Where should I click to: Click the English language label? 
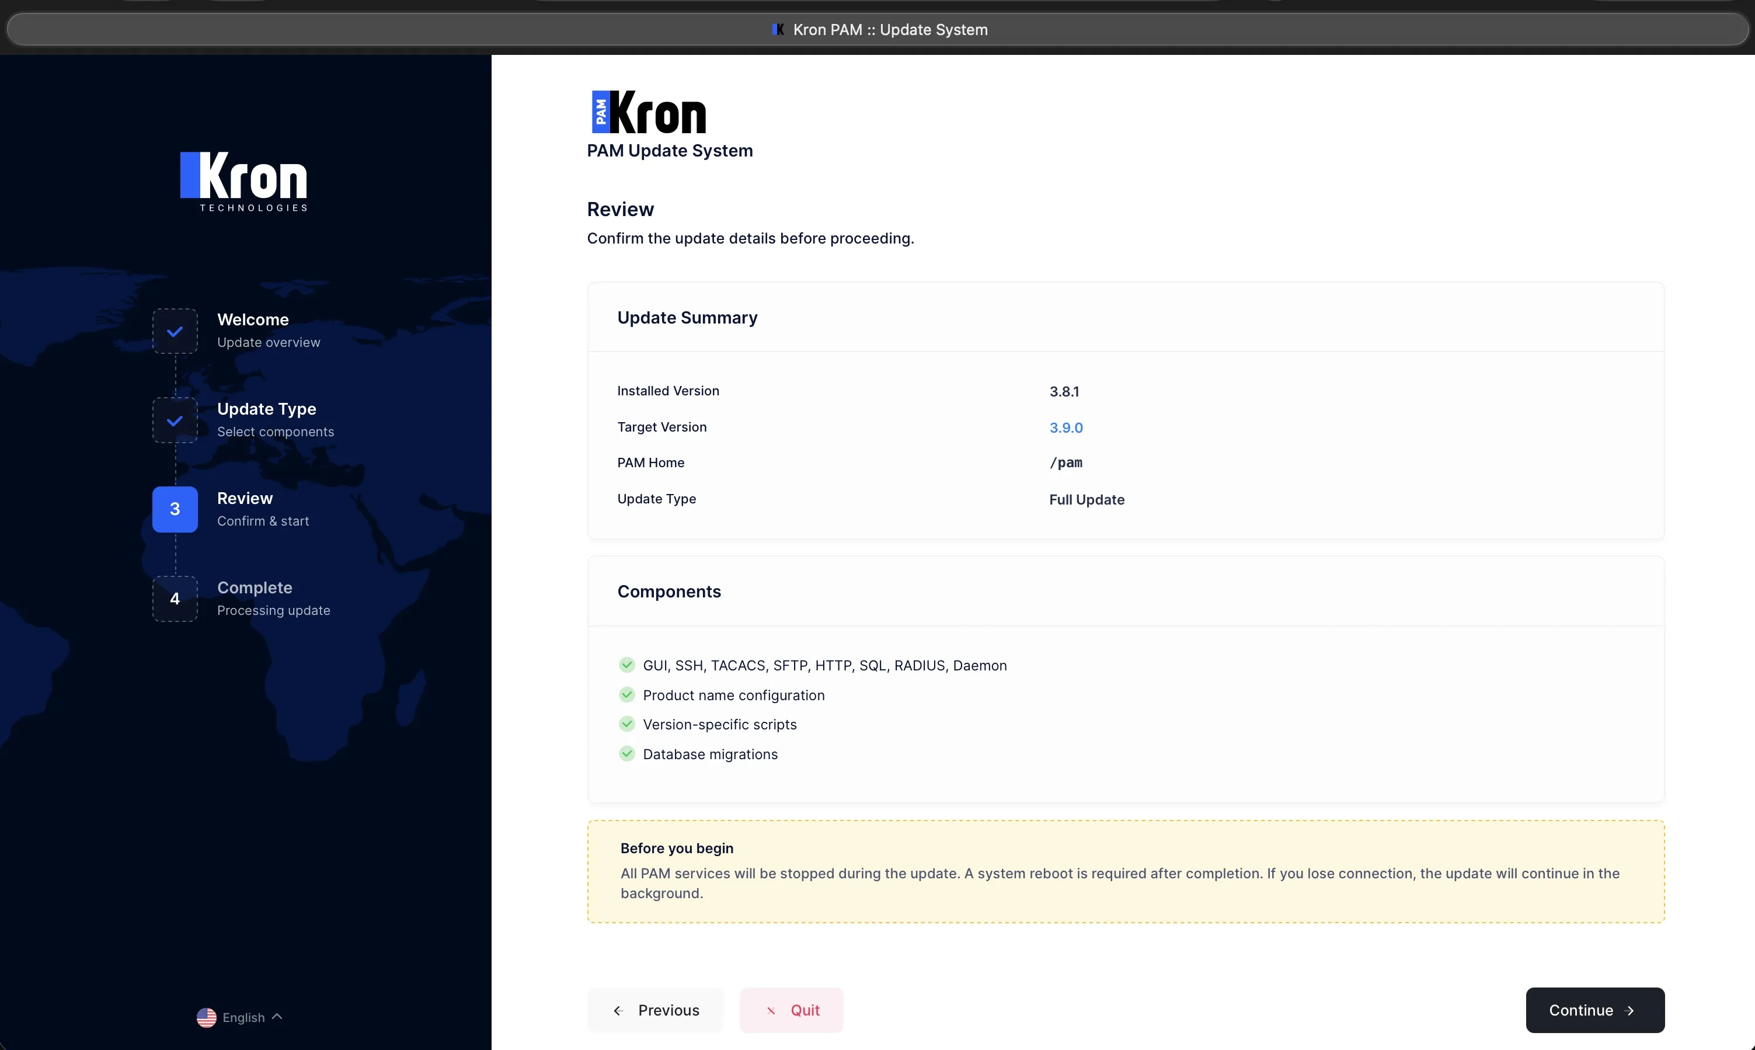[243, 1017]
